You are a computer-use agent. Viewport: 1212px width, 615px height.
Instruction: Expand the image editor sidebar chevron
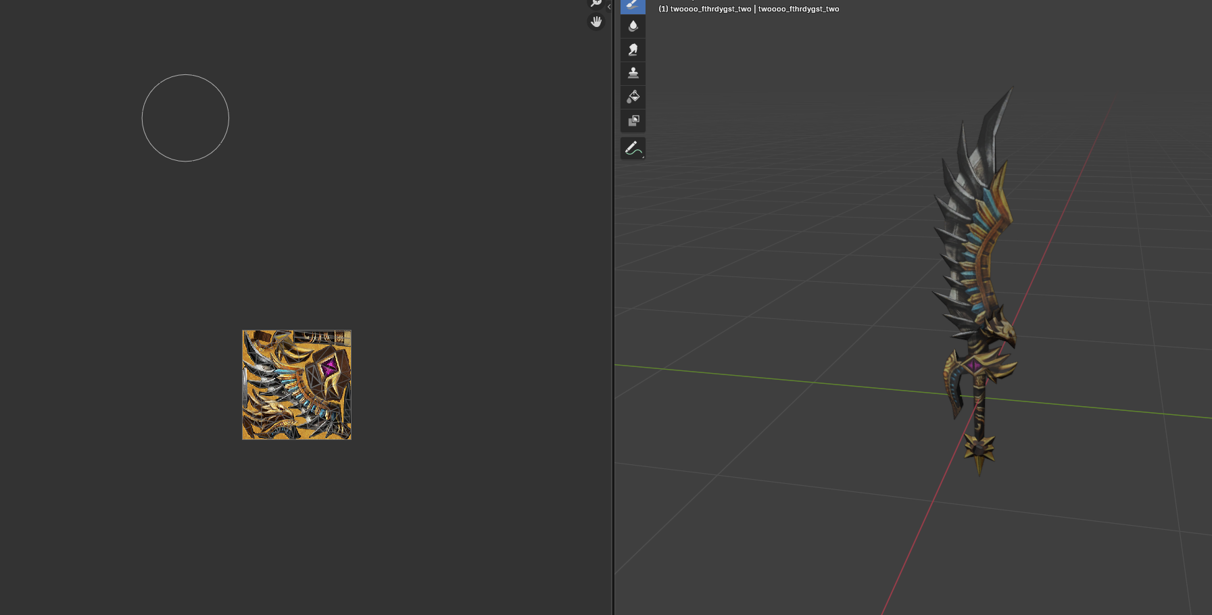[609, 7]
